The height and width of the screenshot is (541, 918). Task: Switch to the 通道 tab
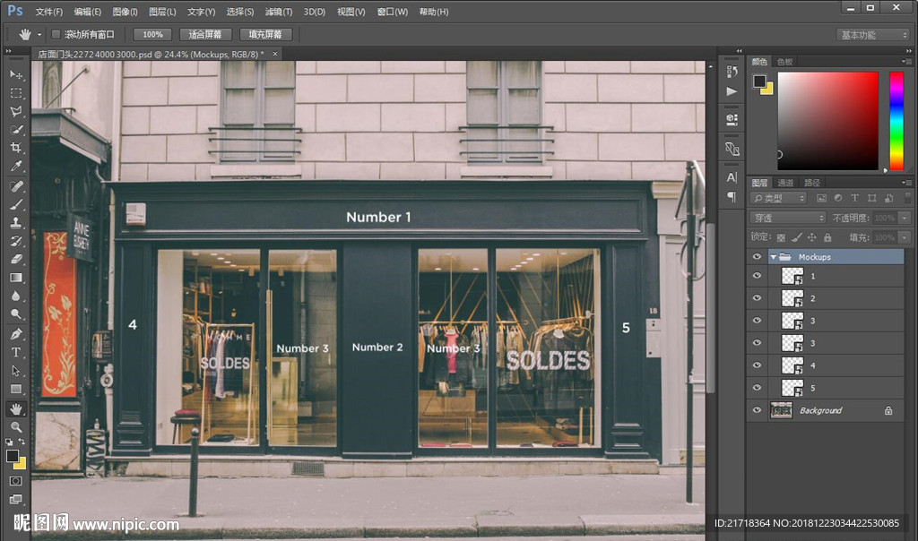[x=785, y=183]
